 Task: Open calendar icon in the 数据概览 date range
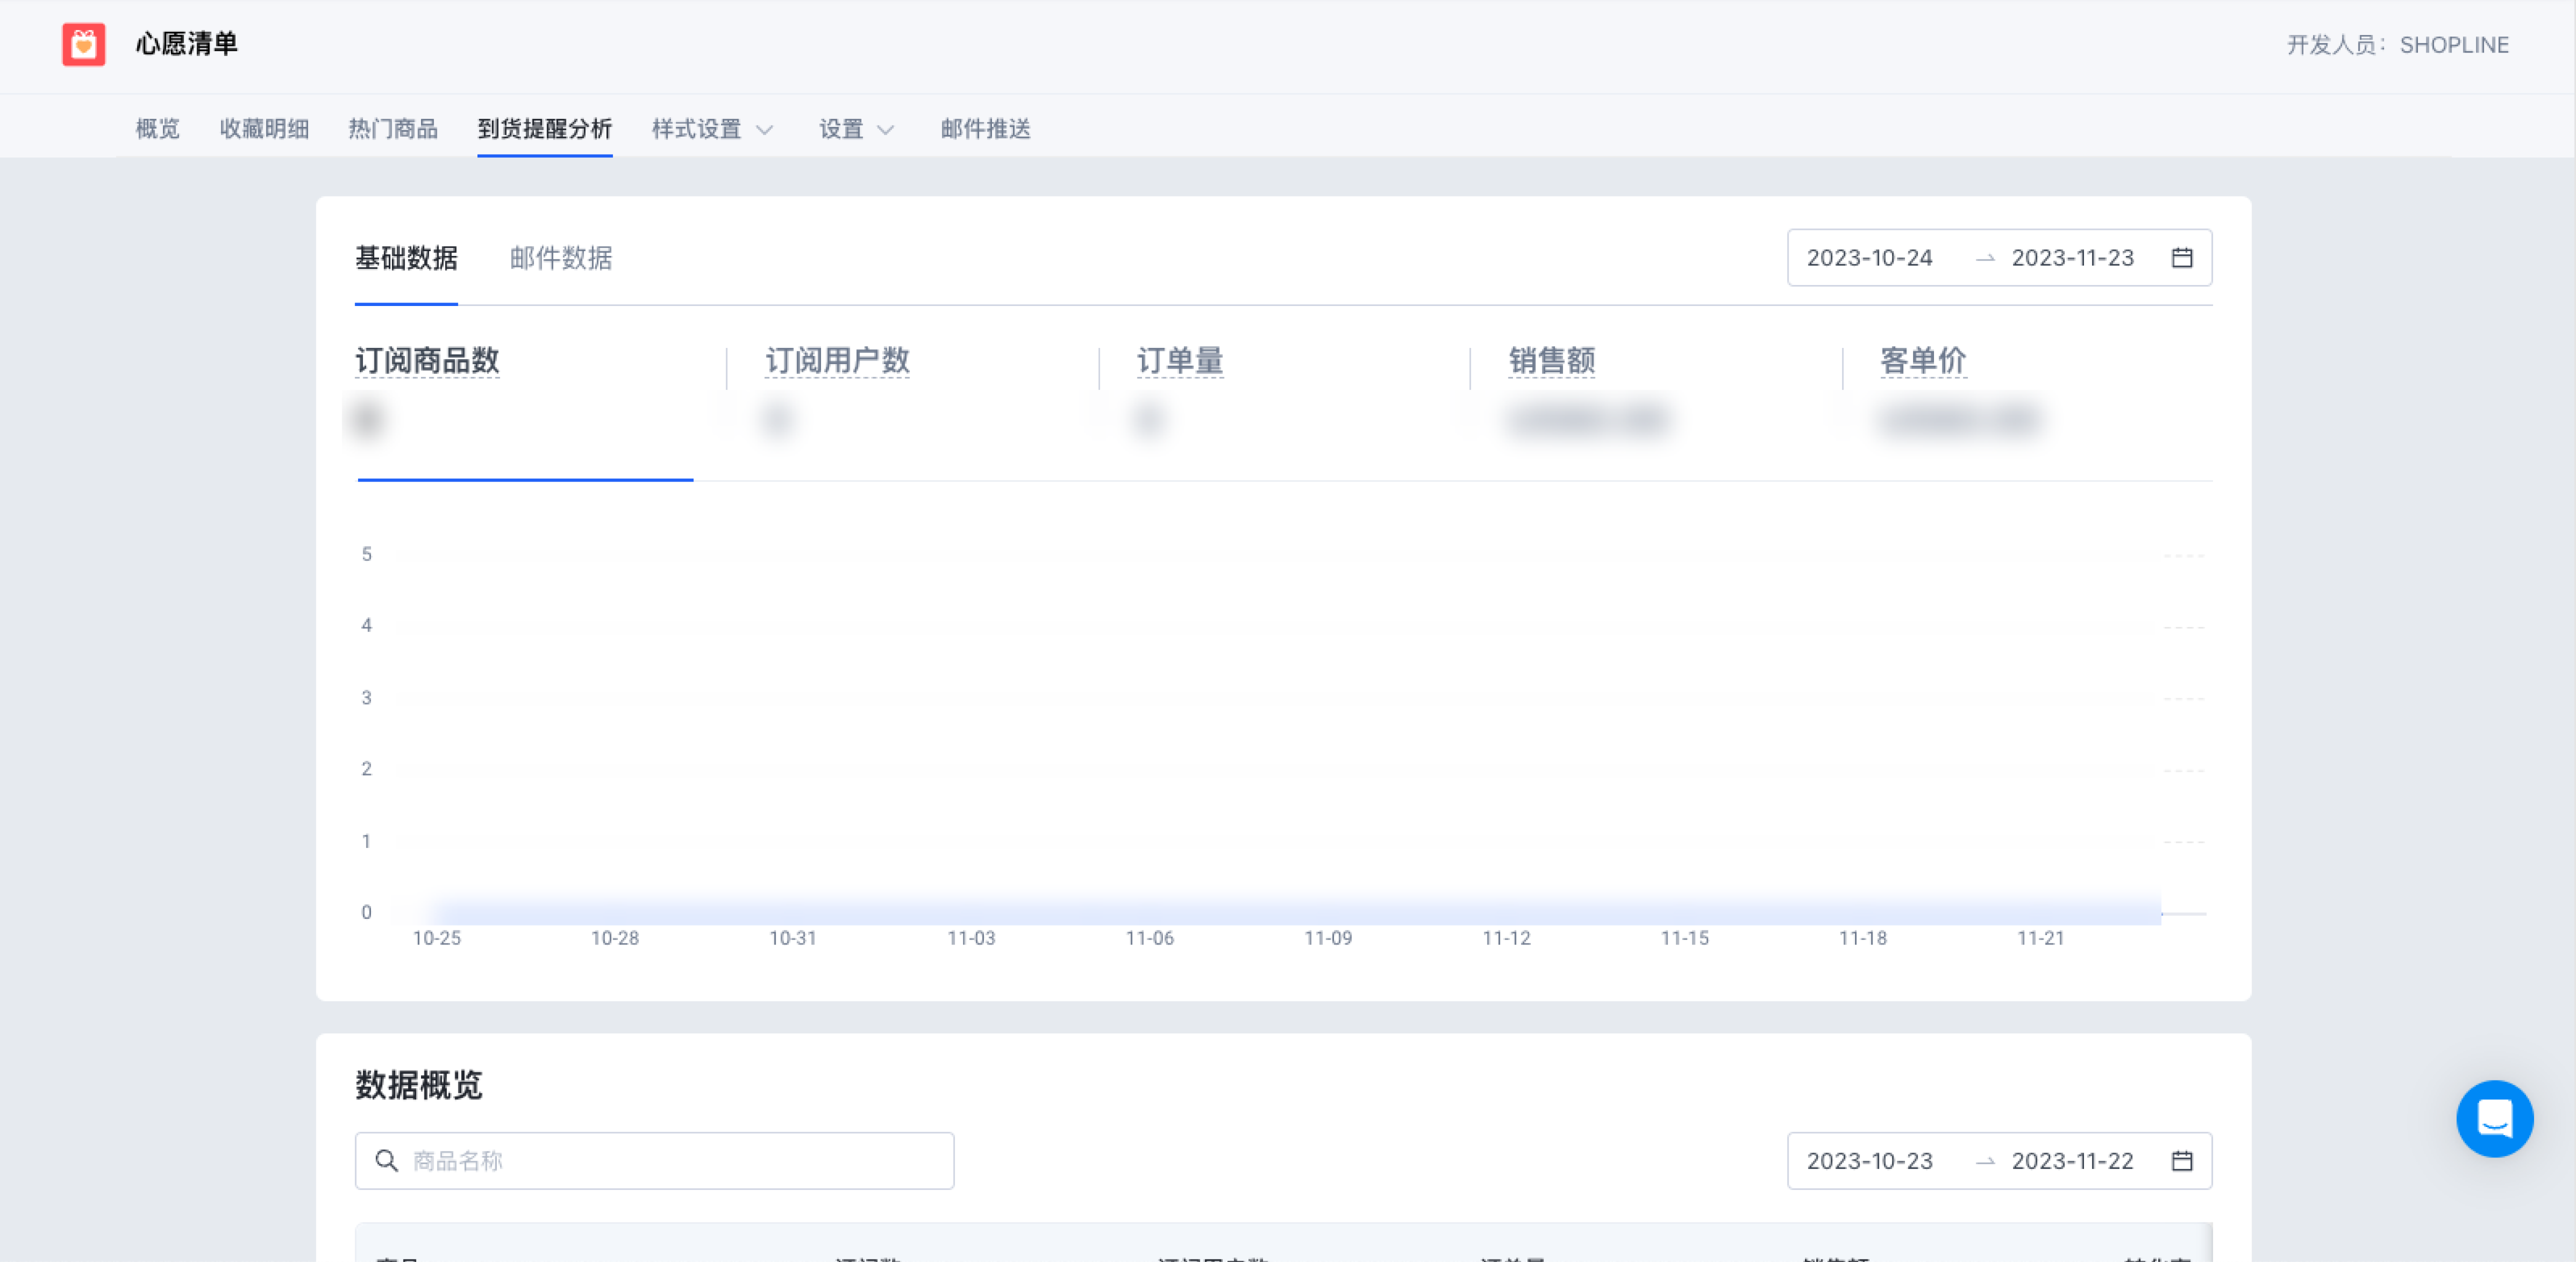tap(2182, 1160)
